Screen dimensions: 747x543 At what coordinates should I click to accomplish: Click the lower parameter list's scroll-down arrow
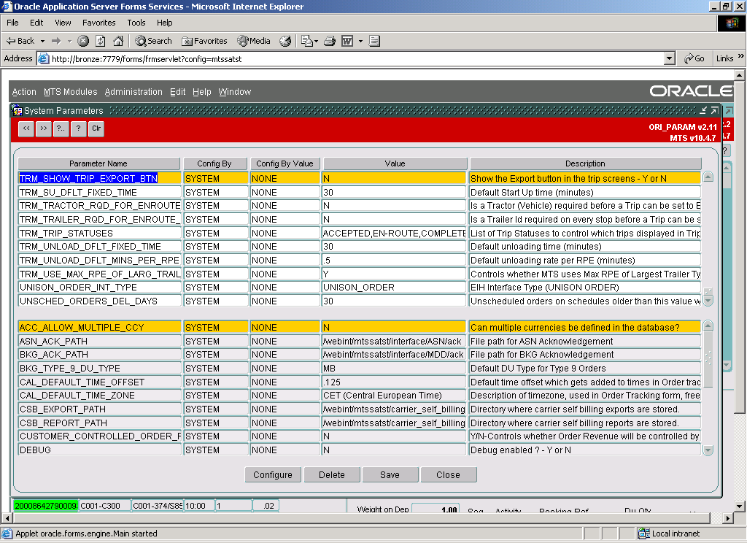click(x=708, y=450)
